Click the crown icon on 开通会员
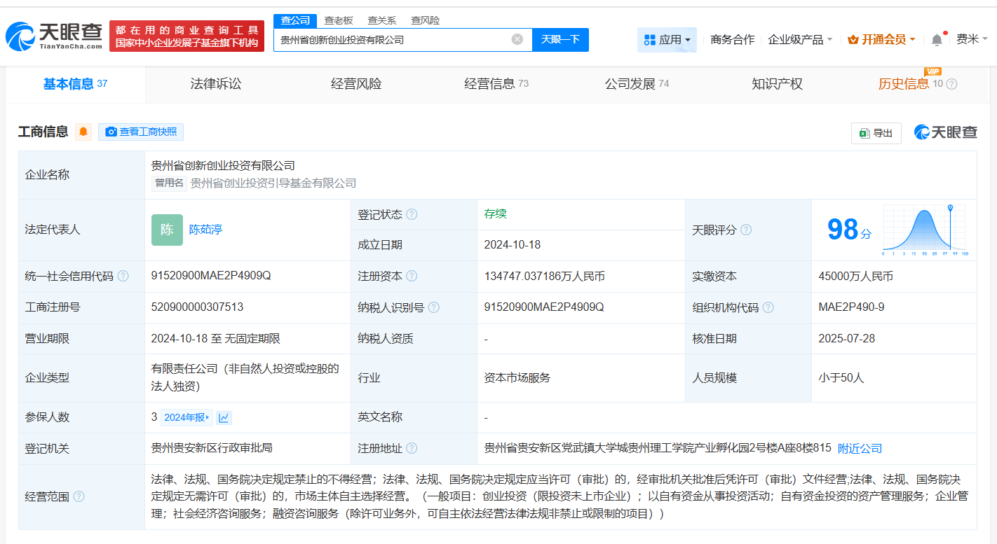 point(854,40)
